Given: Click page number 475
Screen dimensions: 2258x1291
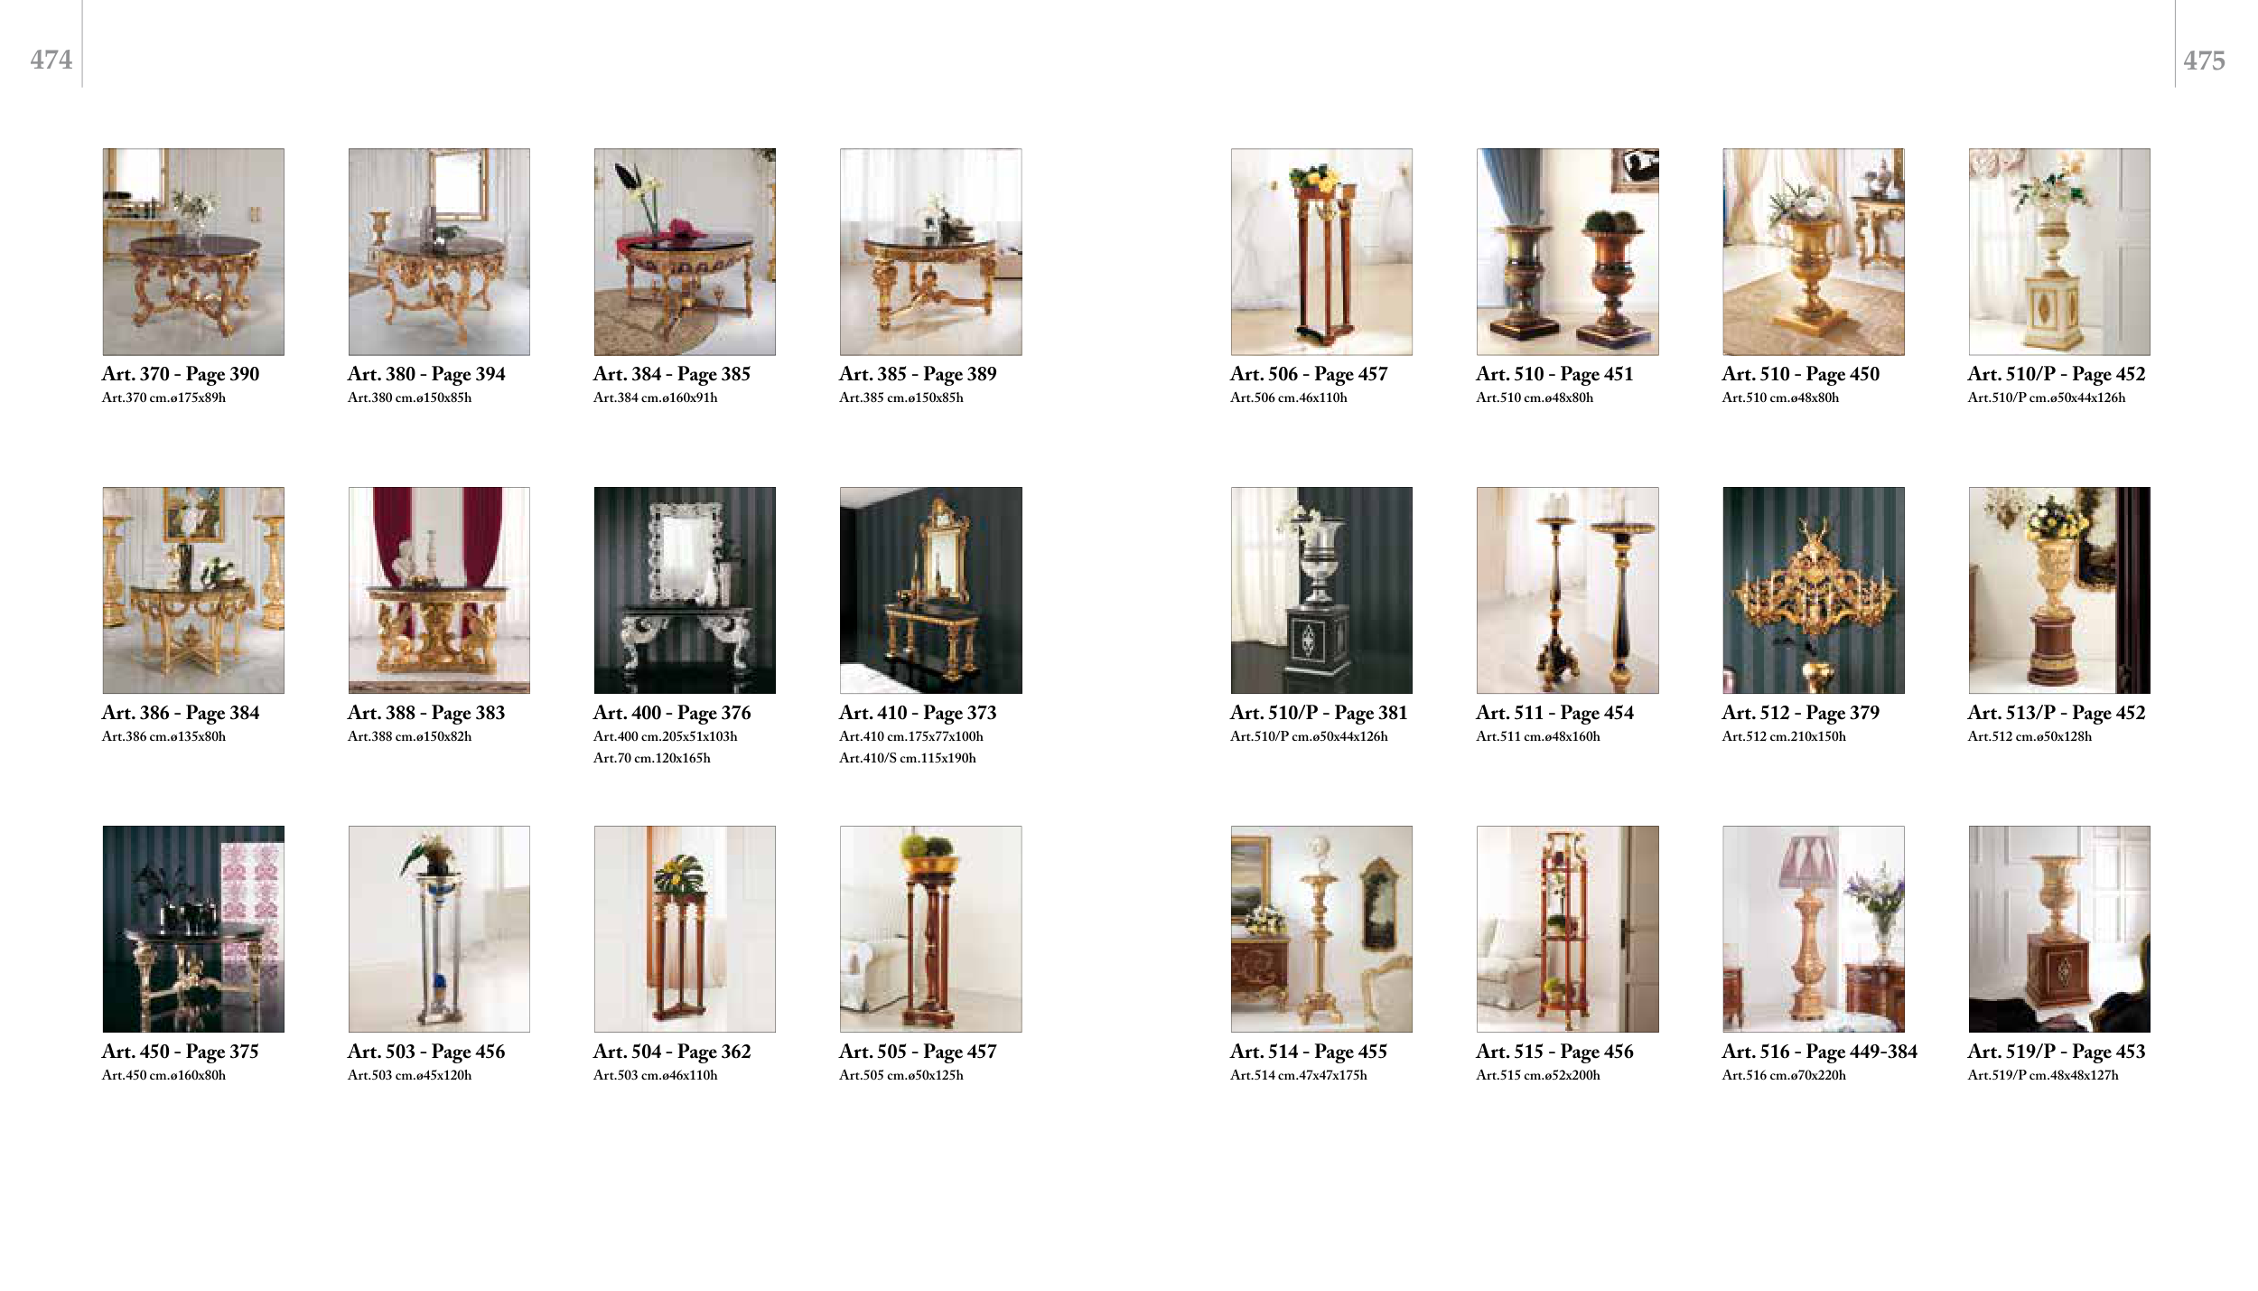Looking at the screenshot, I should tap(2204, 61).
